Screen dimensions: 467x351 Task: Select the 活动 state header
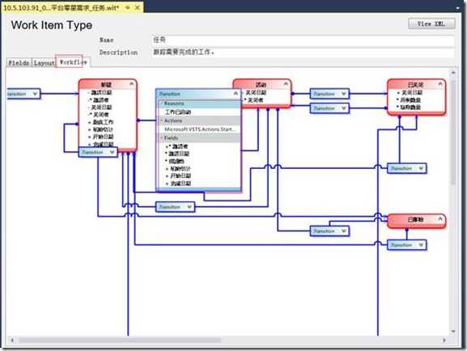click(x=261, y=84)
